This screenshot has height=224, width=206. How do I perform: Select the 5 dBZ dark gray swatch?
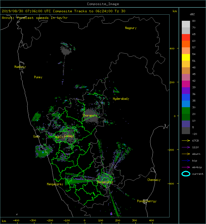(186, 130)
